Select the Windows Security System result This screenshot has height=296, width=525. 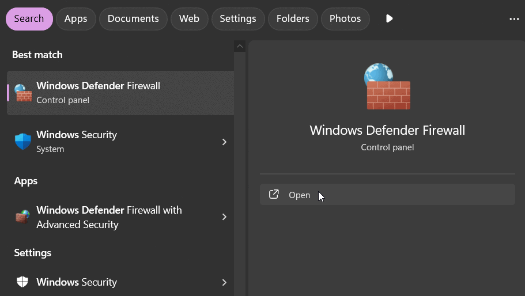pyautogui.click(x=120, y=142)
